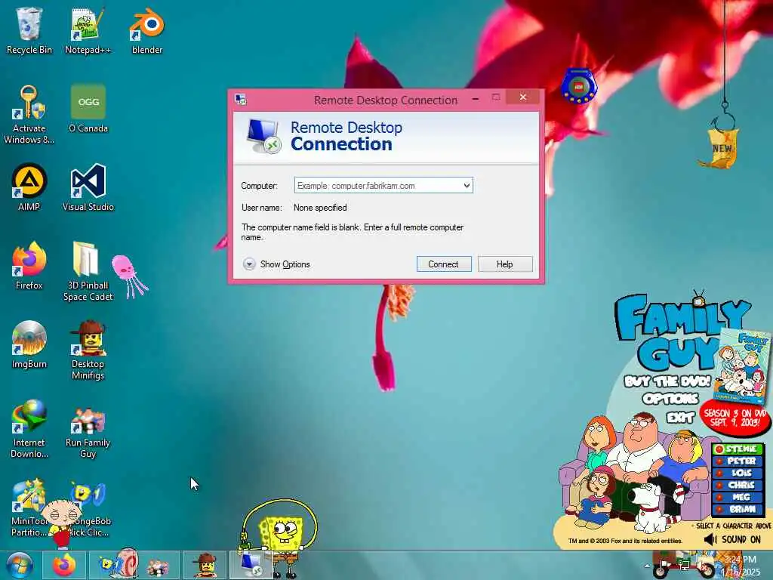Image resolution: width=773 pixels, height=580 pixels.
Task: Click the hanging NEW tag widget
Action: click(x=721, y=148)
